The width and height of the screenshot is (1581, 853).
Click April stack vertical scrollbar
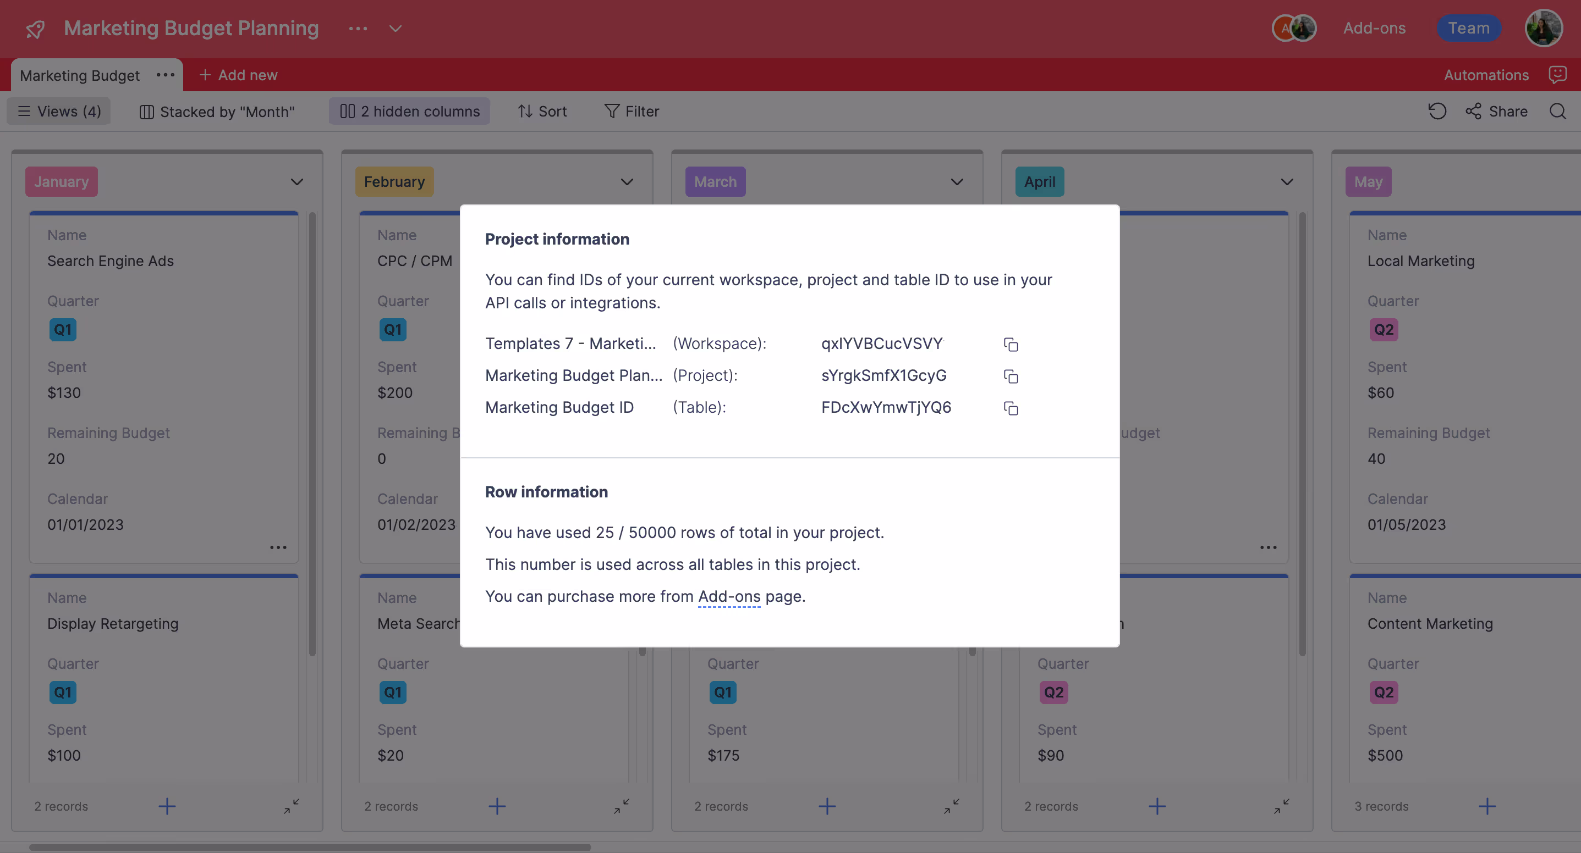pos(1302,434)
